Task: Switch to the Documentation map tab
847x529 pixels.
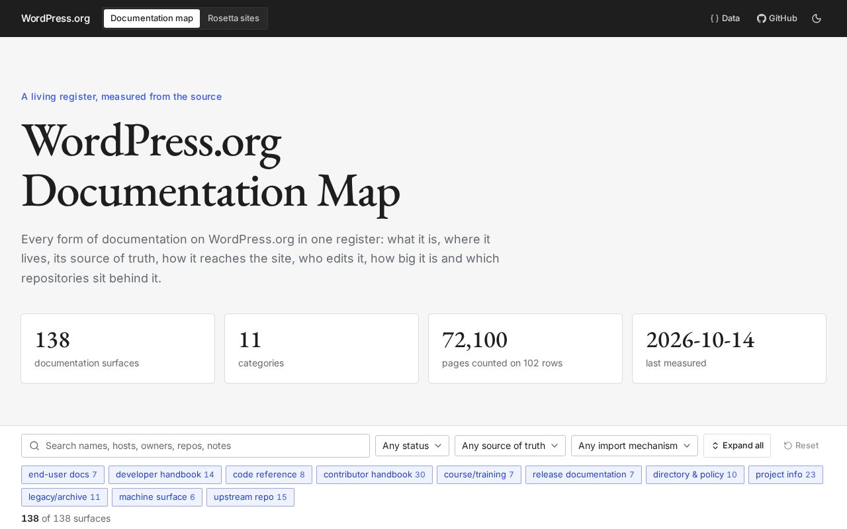Action: pyautogui.click(x=152, y=19)
